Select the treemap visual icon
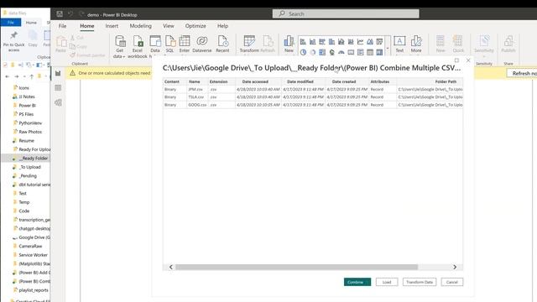This screenshot has width=537, height=302. click(322, 52)
